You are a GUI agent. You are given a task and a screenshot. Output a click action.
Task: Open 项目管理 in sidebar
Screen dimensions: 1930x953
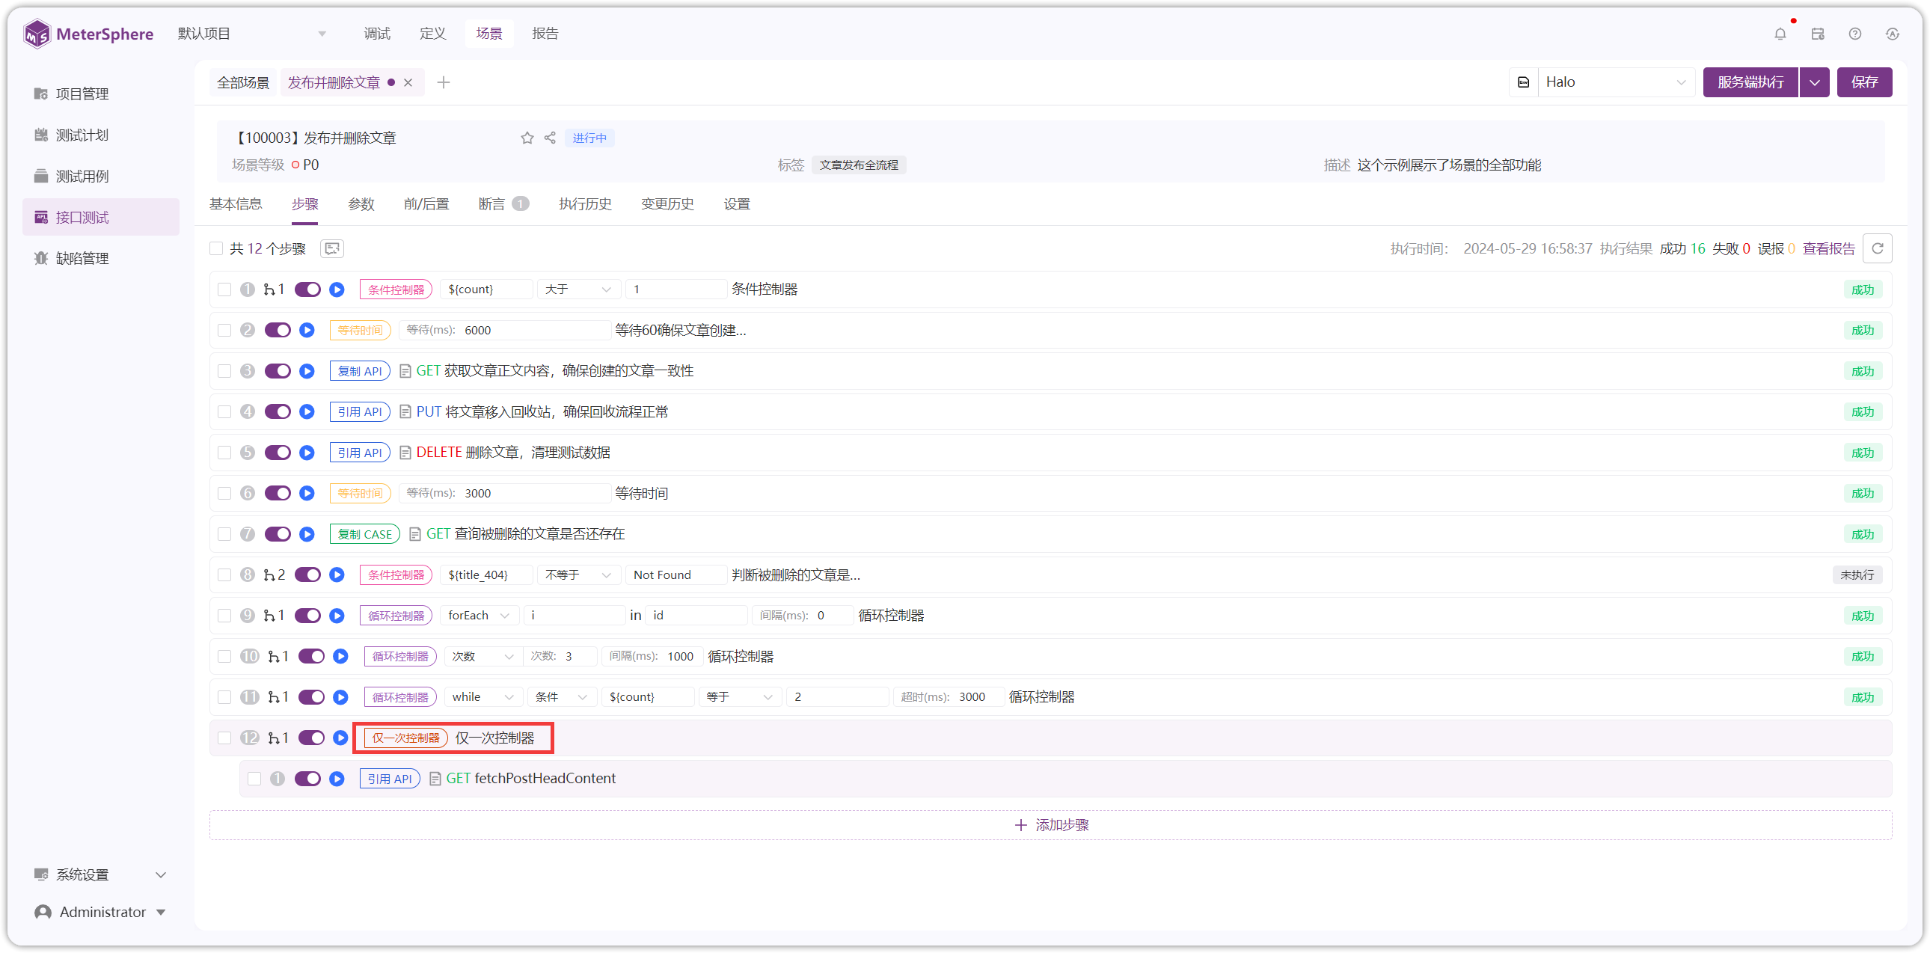click(x=101, y=94)
